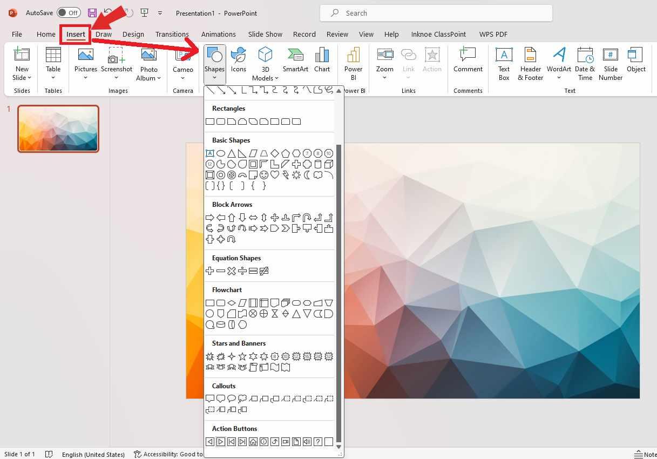Viewport: 657px width, 459px height.
Task: Open the Pictures dropdown
Action: tap(85, 77)
